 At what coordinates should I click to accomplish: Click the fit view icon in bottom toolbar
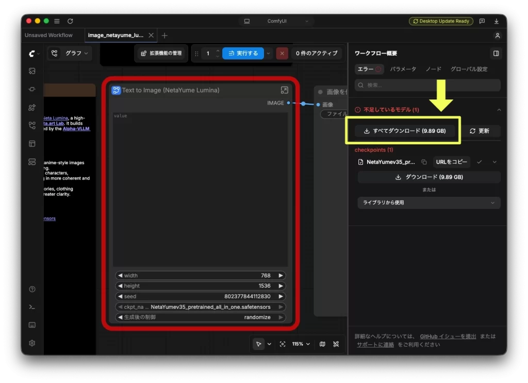[283, 344]
